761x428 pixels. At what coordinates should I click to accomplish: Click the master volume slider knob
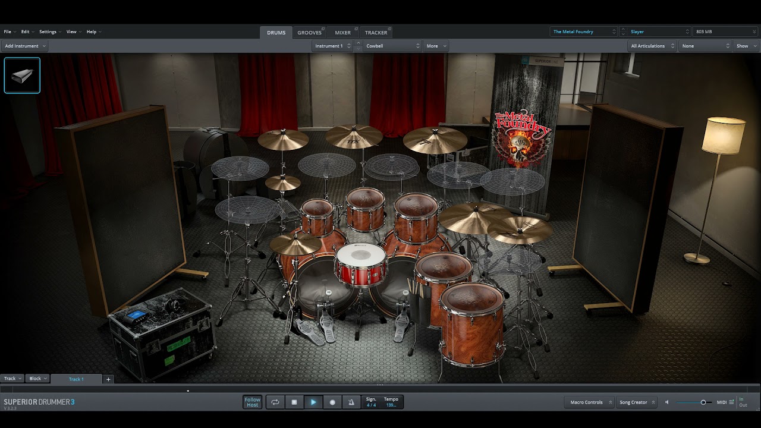[703, 402]
